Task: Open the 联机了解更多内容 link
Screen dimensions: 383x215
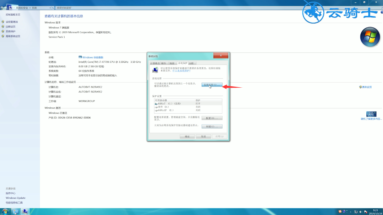Action: click(x=371, y=119)
